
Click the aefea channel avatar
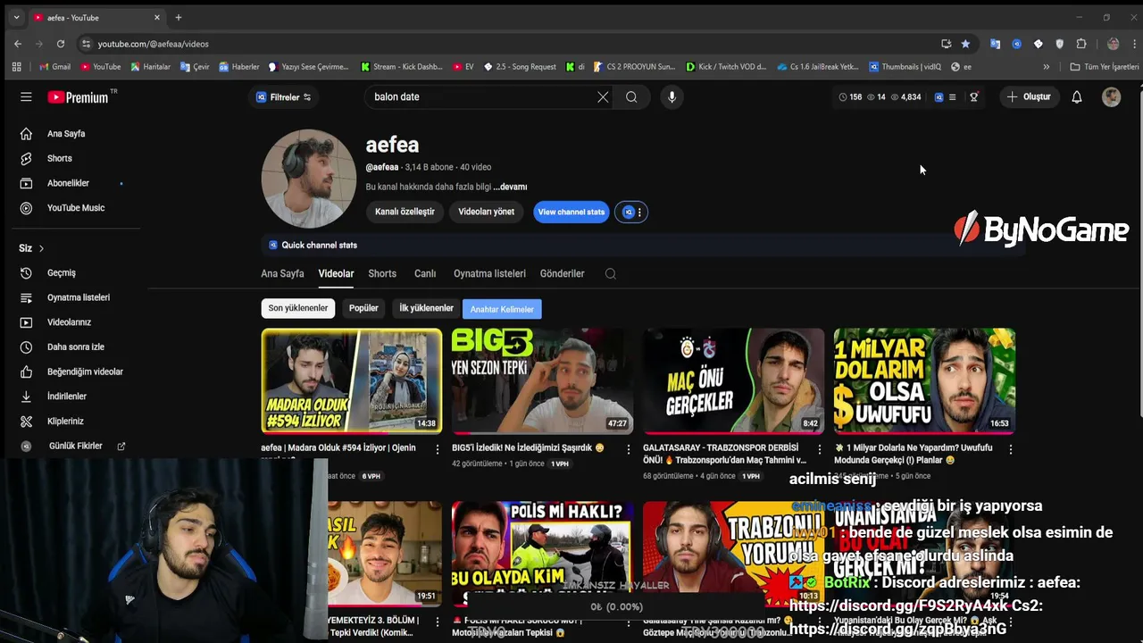308,179
